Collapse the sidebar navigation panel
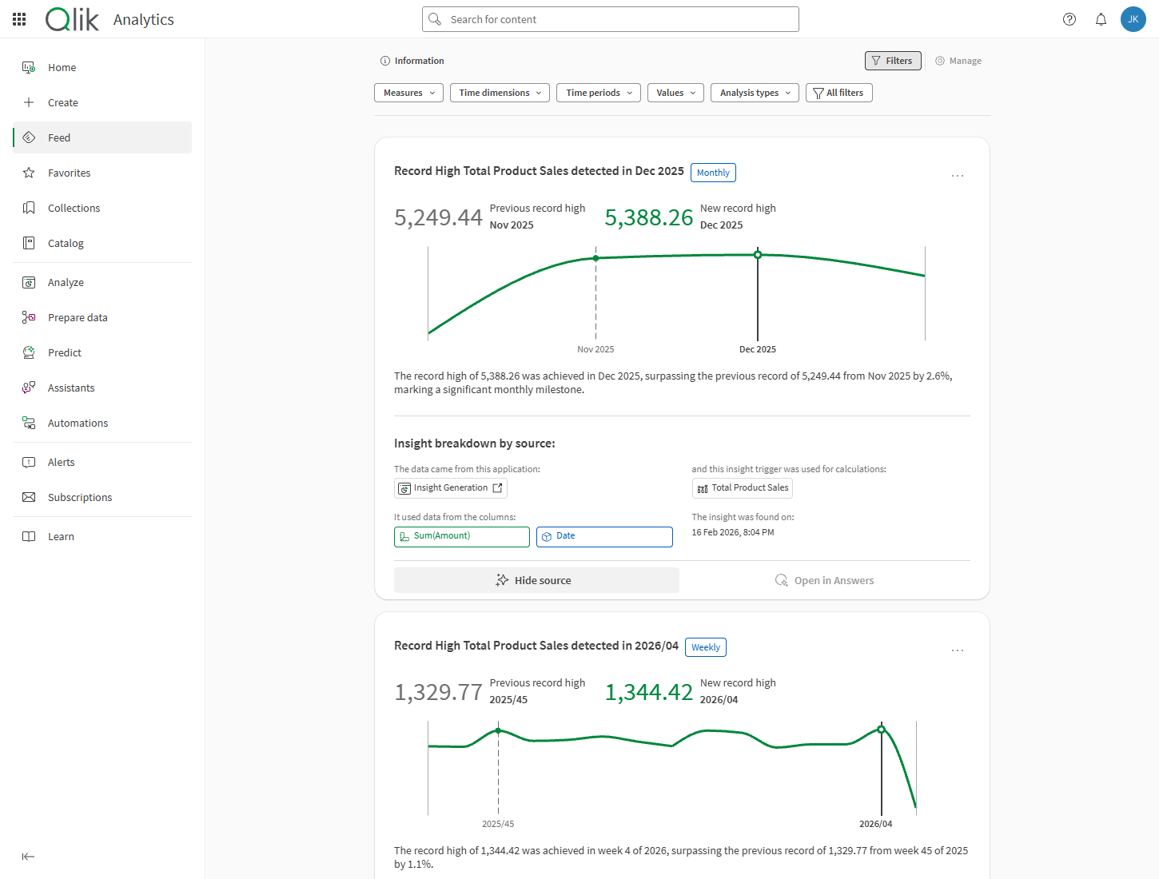 coord(29,857)
